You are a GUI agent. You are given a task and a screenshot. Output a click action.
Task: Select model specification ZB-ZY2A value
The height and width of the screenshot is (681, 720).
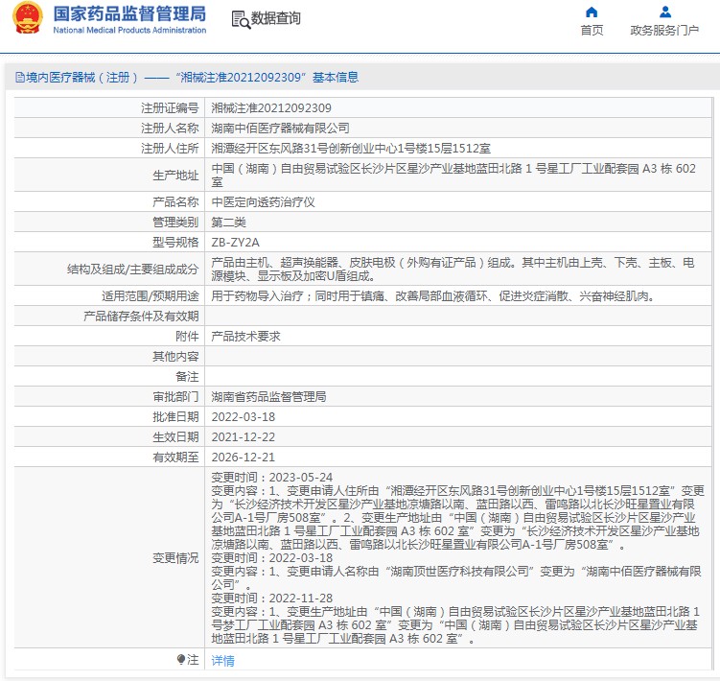[x=235, y=242]
